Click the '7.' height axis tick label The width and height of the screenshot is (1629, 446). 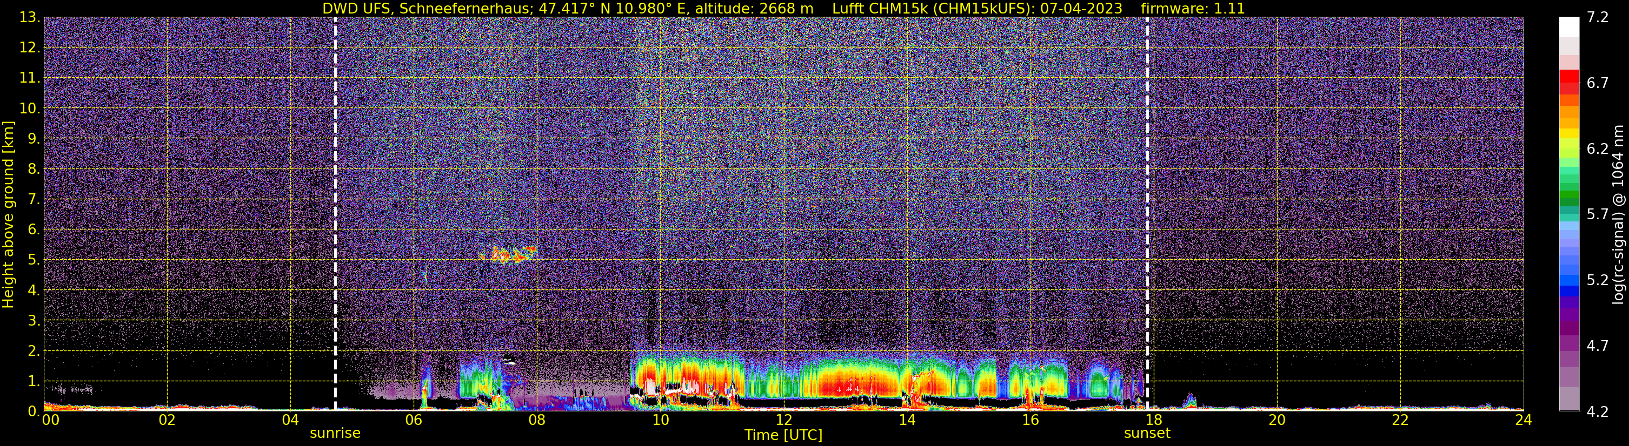tap(34, 200)
